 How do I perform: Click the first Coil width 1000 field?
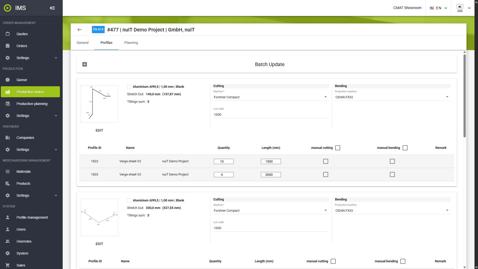[271, 115]
